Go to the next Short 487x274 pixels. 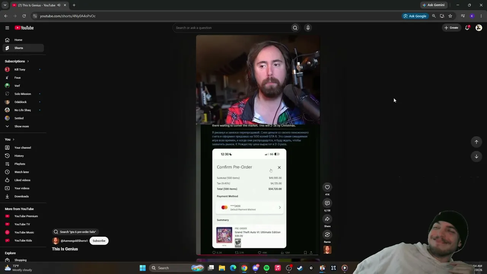pos(476,156)
